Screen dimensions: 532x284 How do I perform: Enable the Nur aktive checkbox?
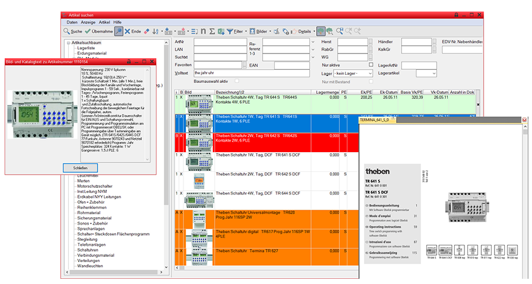(x=371, y=65)
